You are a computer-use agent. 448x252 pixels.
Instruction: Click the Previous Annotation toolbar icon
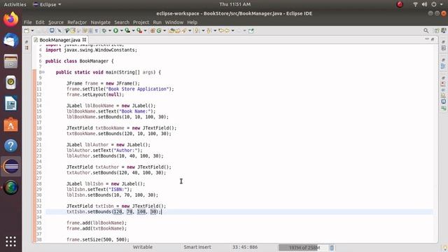point(209,31)
